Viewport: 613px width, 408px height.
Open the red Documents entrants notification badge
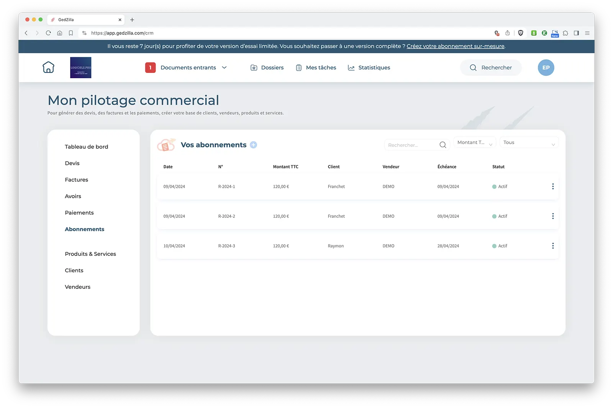[150, 67]
